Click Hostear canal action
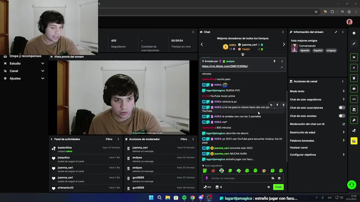The height and width of the screenshot is (202, 360). [299, 148]
